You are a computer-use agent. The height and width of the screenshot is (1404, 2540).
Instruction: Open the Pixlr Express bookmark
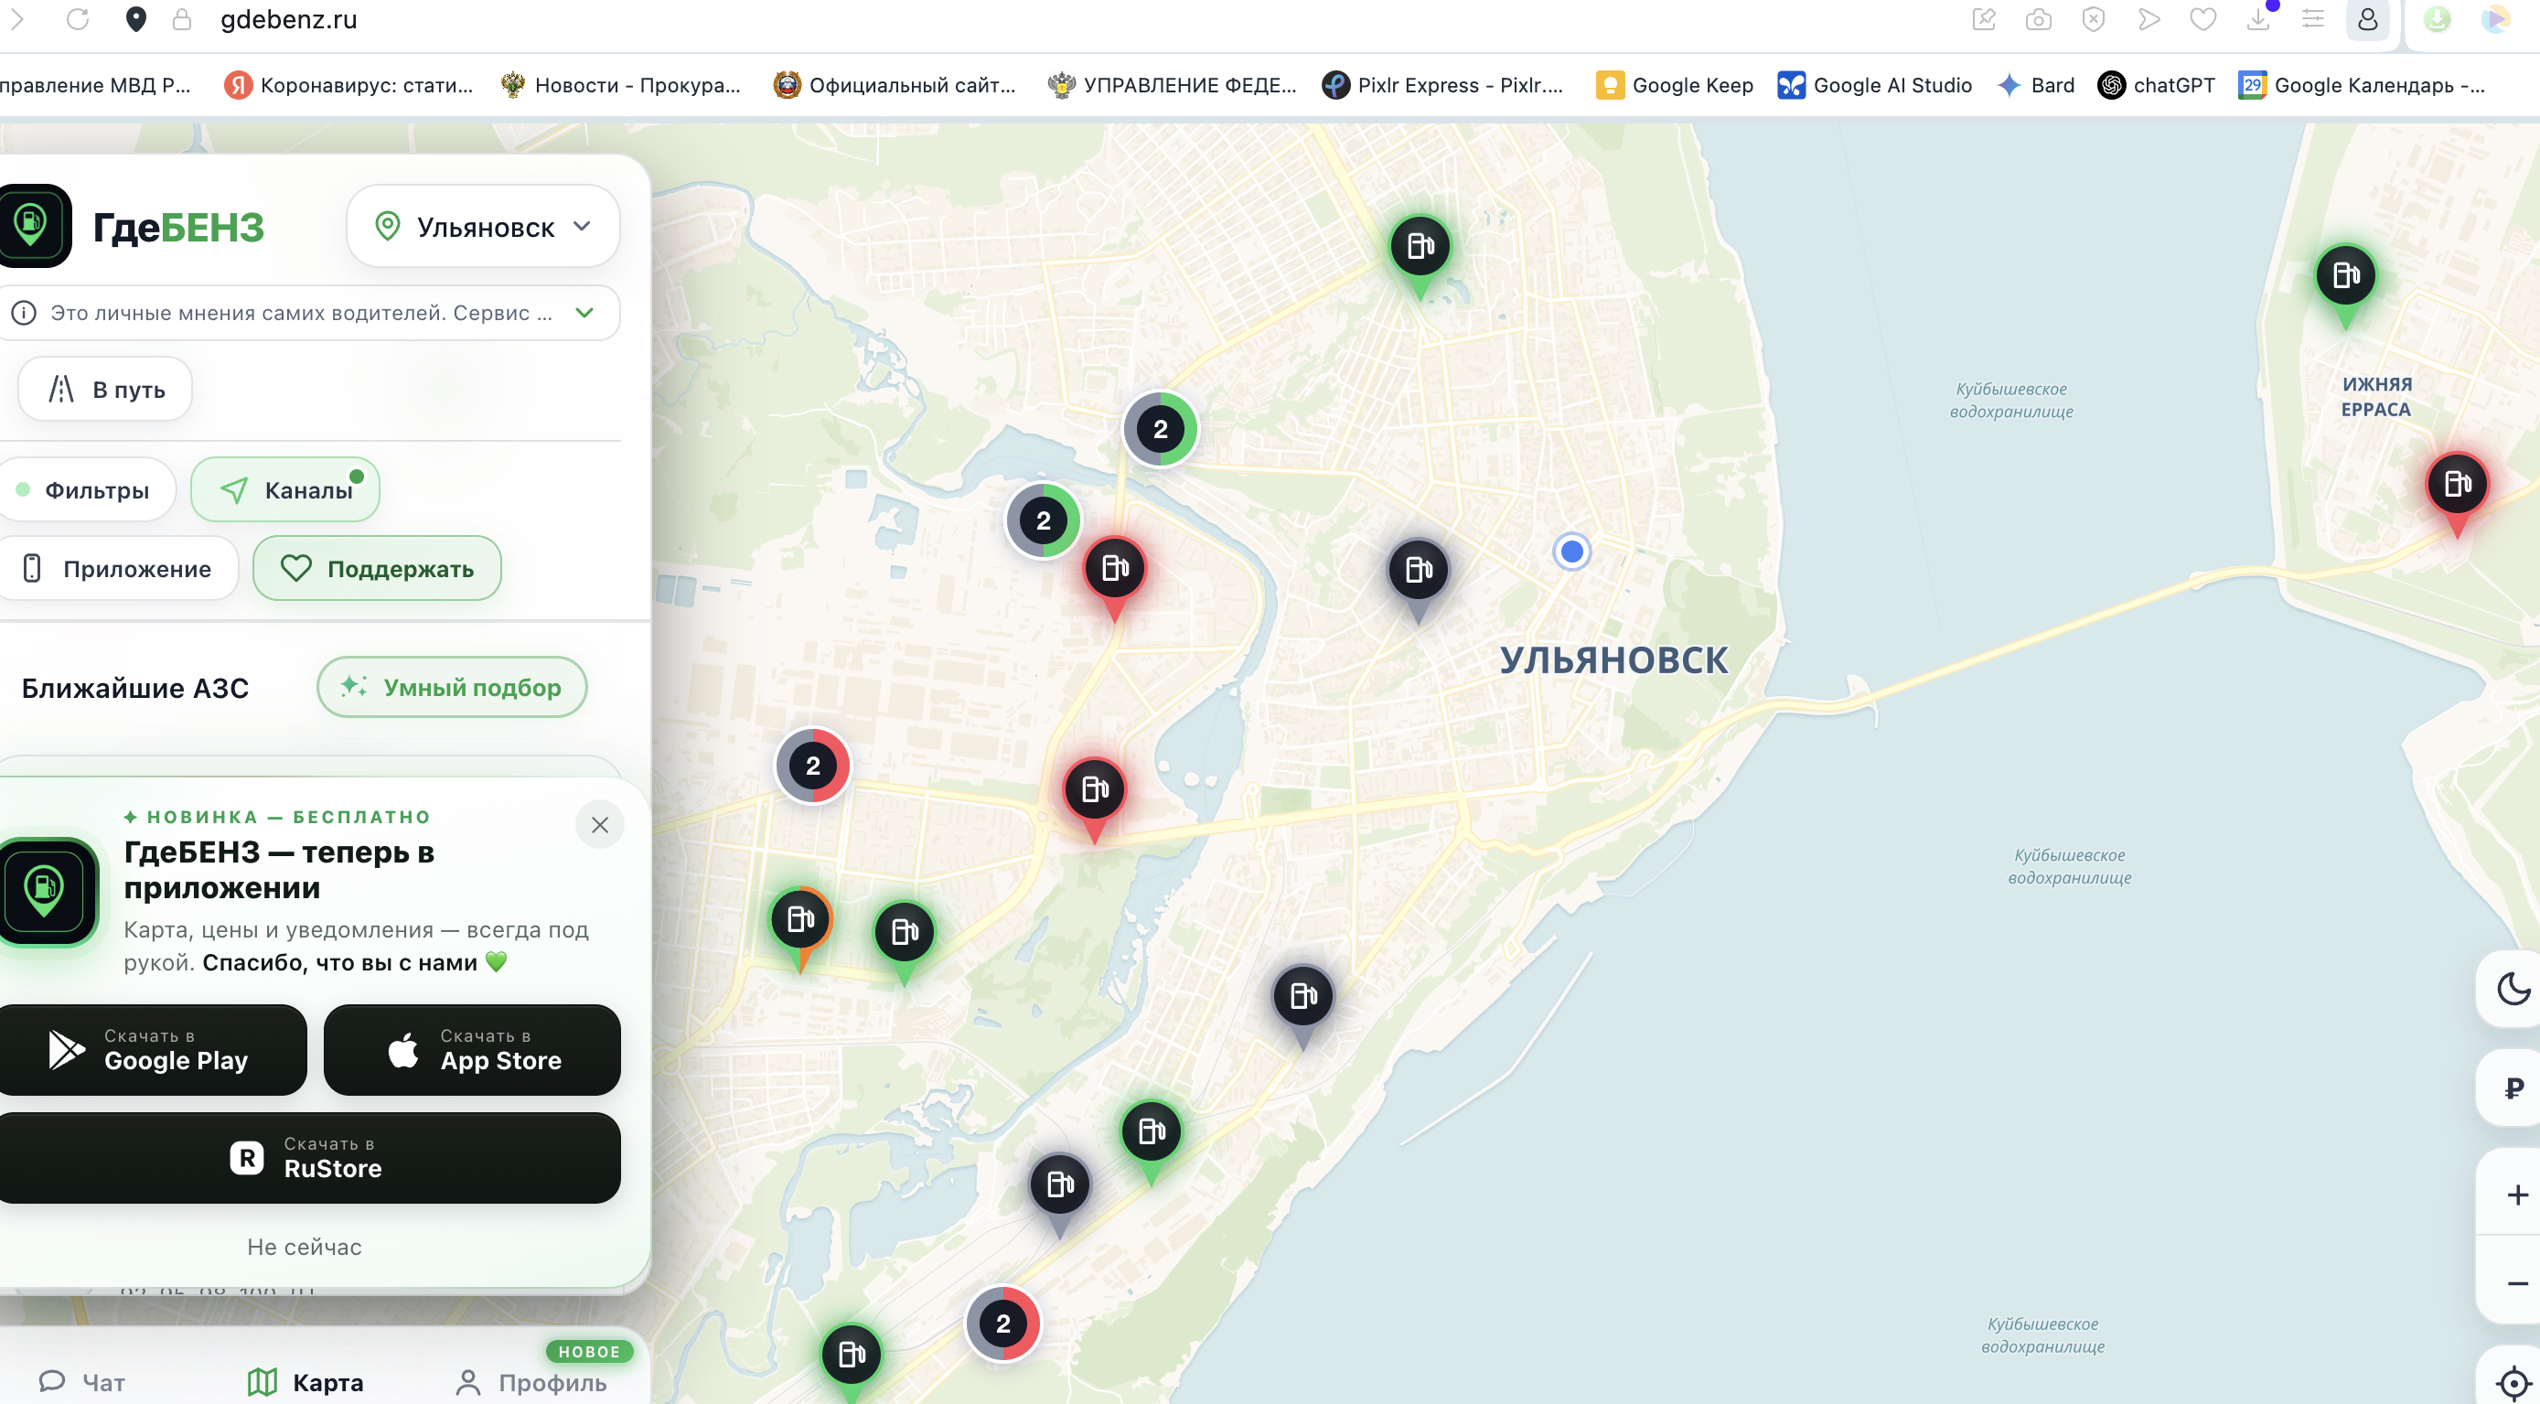[1442, 85]
